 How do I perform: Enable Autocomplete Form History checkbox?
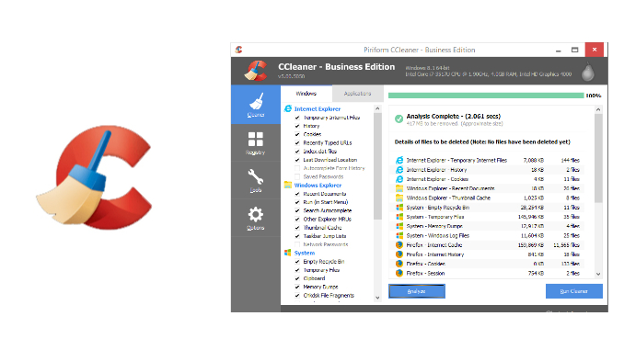tap(297, 168)
